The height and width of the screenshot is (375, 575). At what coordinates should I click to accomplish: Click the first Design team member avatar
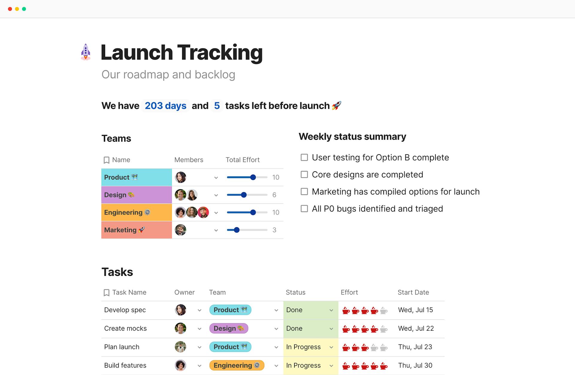click(180, 195)
